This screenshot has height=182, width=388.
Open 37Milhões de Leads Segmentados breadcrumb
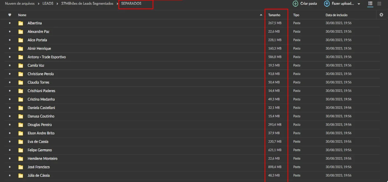pyautogui.click(x=87, y=4)
